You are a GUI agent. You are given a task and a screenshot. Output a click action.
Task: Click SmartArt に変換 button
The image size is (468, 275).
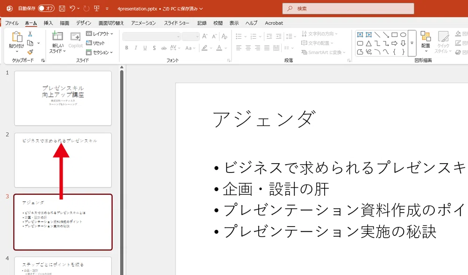point(323,52)
